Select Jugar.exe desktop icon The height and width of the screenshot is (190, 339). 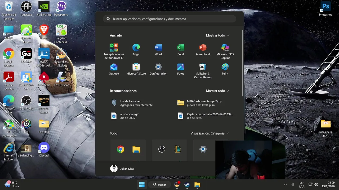[x=26, y=9]
